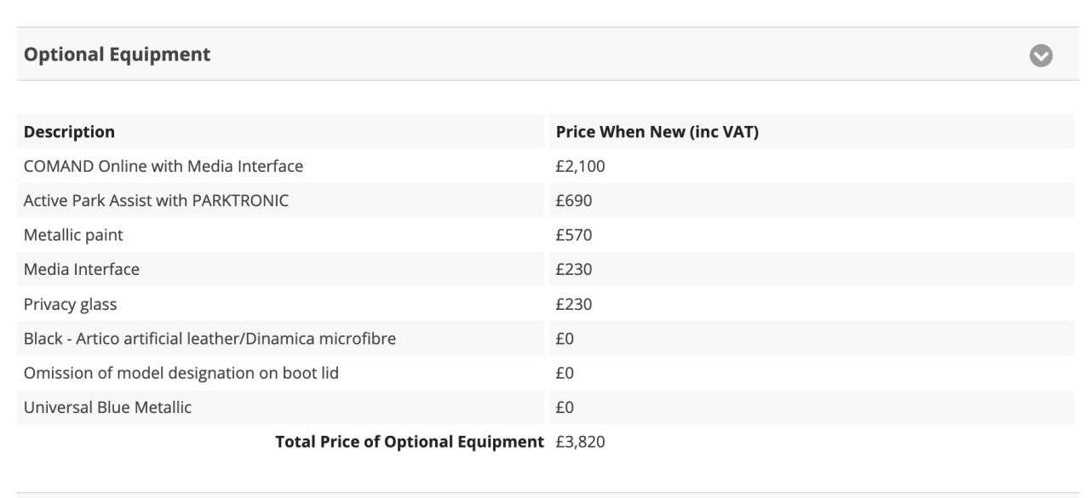Select the Description column header
Viewport: 1090px width, 498px height.
69,132
